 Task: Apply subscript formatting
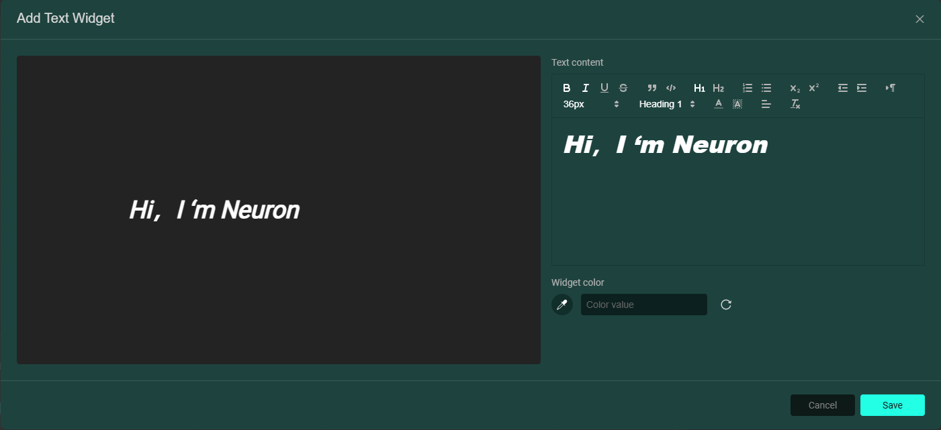(x=795, y=88)
